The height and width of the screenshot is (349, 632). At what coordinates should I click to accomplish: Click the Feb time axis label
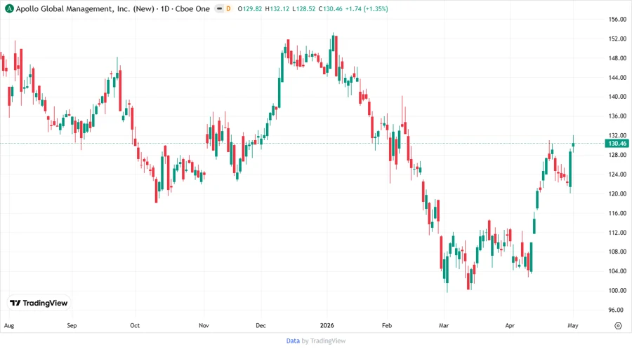point(387,326)
